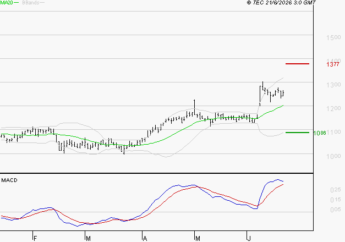Click the 1000 price axis label
Screen dimensions: 345x242
(x=333, y=156)
